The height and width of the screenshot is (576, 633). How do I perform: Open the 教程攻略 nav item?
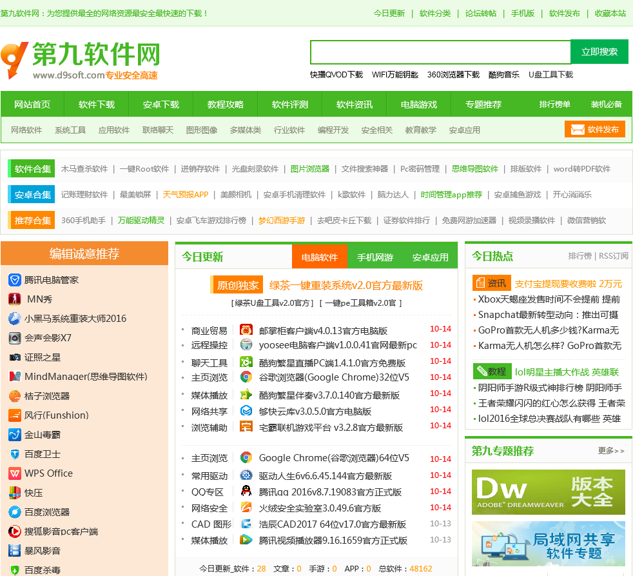tap(225, 104)
